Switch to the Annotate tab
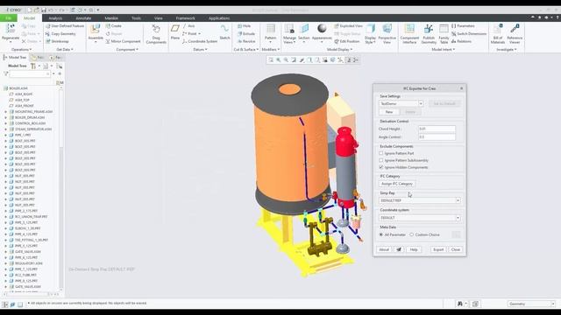The width and height of the screenshot is (561, 315). click(x=83, y=17)
